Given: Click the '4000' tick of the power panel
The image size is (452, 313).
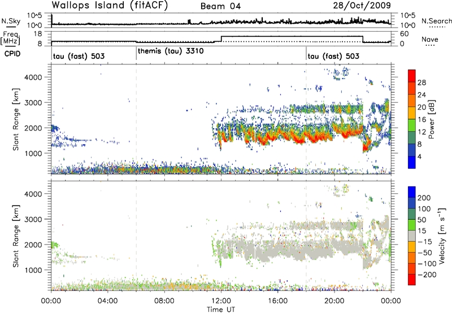Looking at the screenshot, I should (x=33, y=77).
